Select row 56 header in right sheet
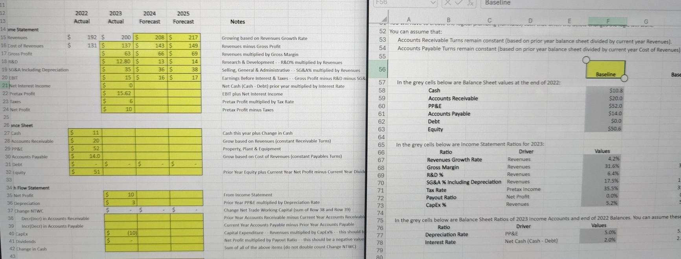The width and height of the screenshot is (681, 259). coord(382,69)
